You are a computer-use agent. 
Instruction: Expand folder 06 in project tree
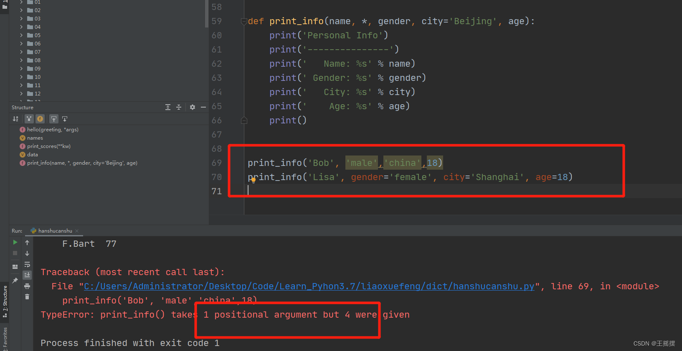pos(21,43)
